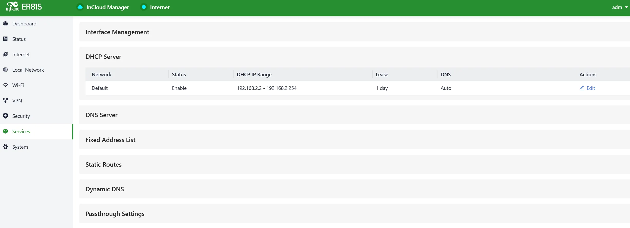Open the adm user dropdown arrow
Viewport: 630px width, 228px height.
tap(626, 7)
